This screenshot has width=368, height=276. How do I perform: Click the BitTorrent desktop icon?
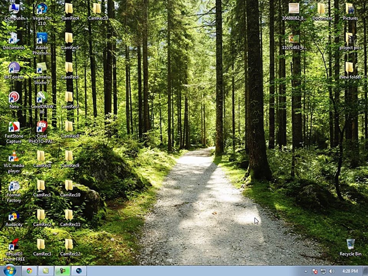pos(14,71)
